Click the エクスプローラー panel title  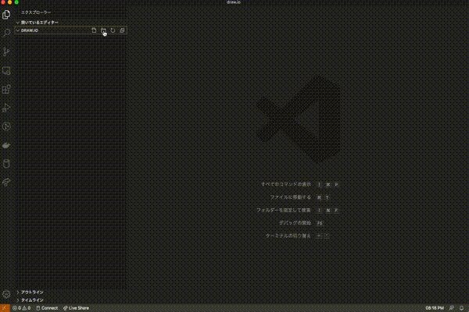click(x=36, y=12)
